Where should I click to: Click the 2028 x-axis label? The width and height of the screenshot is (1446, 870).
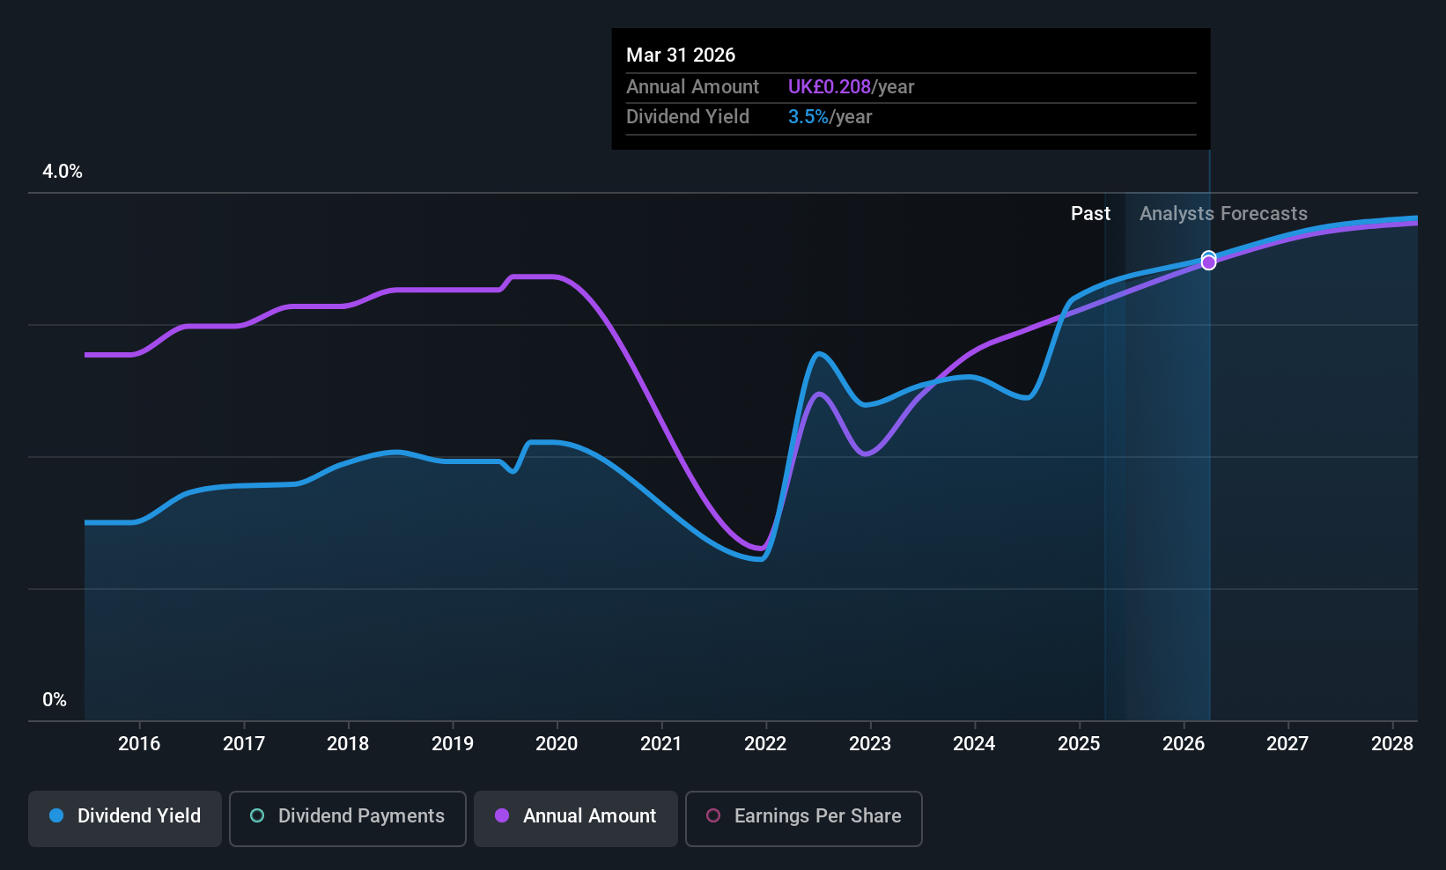pyautogui.click(x=1392, y=744)
